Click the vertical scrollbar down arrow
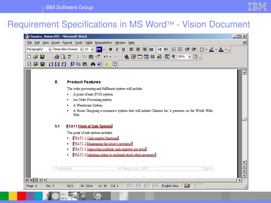This screenshot has width=271, height=203. [x=244, y=162]
